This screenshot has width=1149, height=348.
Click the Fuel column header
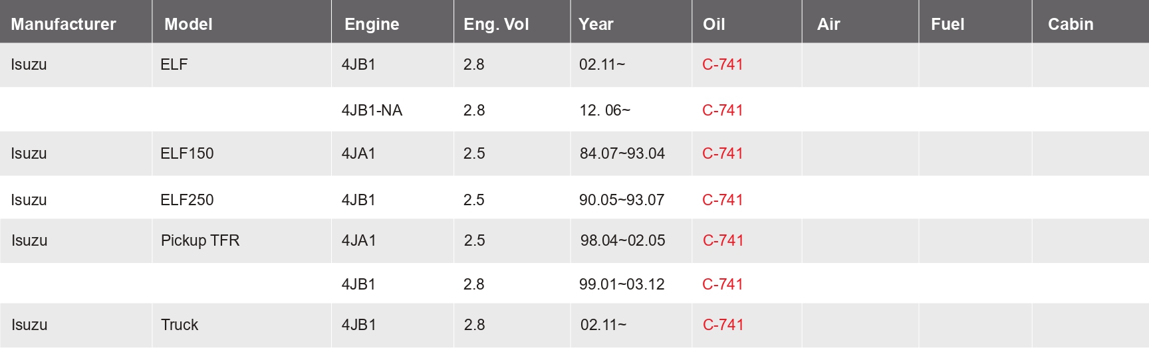948,25
